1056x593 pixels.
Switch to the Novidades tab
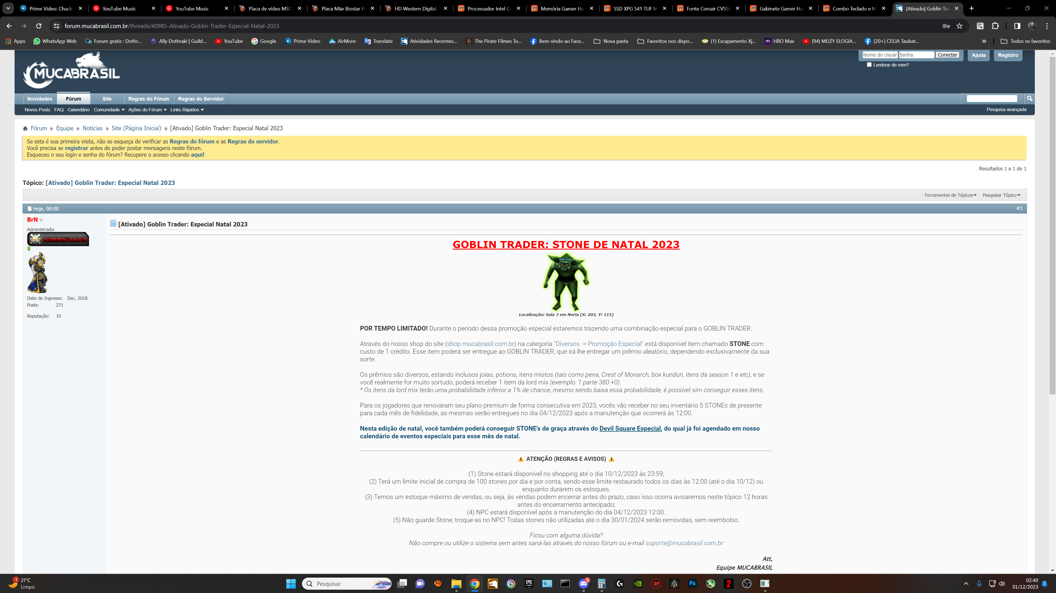point(40,99)
